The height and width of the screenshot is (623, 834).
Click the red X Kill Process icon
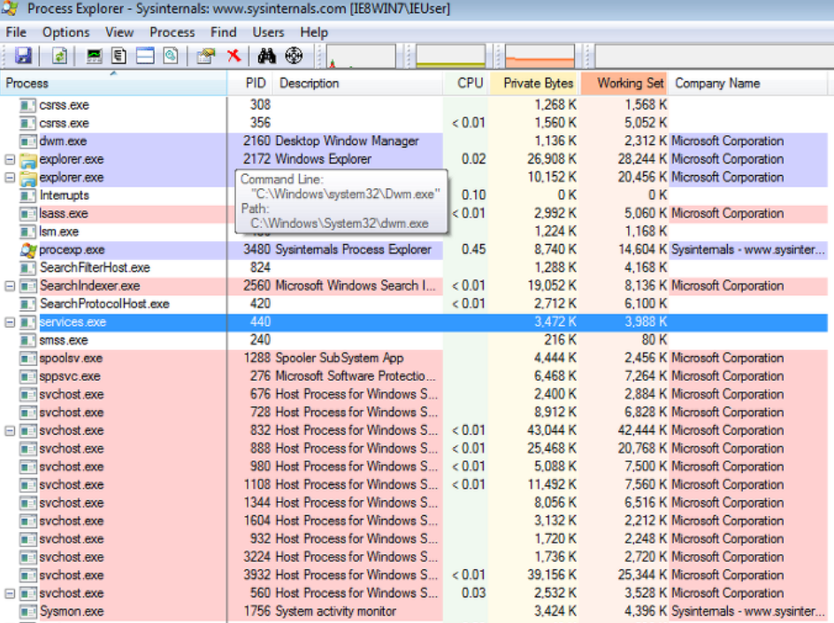[233, 56]
